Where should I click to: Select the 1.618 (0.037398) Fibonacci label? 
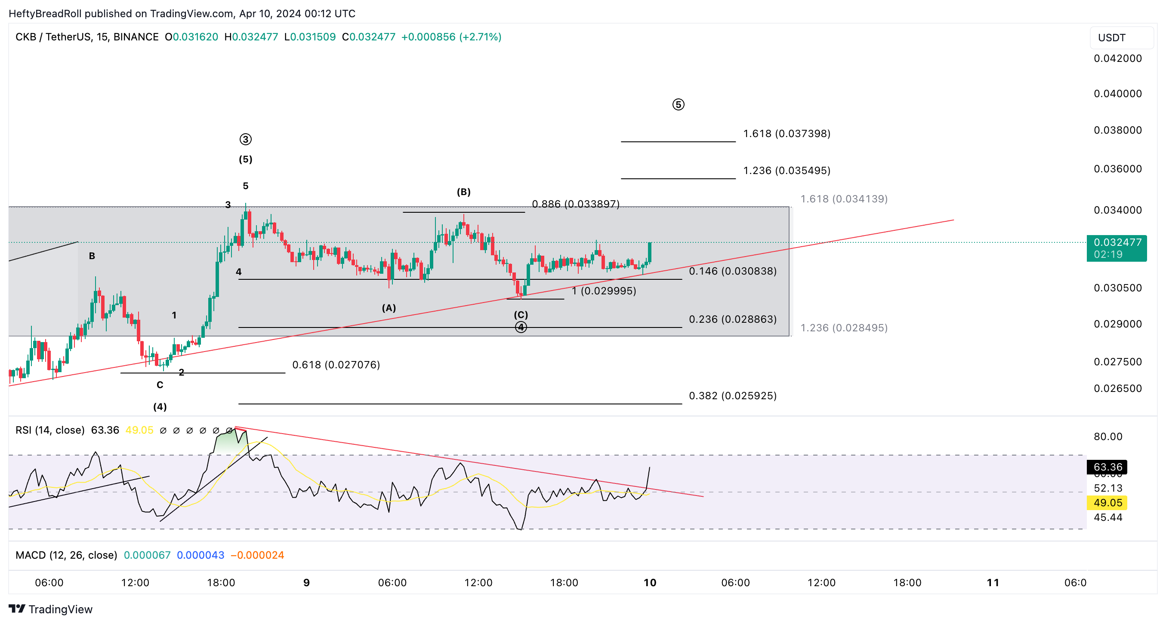coord(787,133)
